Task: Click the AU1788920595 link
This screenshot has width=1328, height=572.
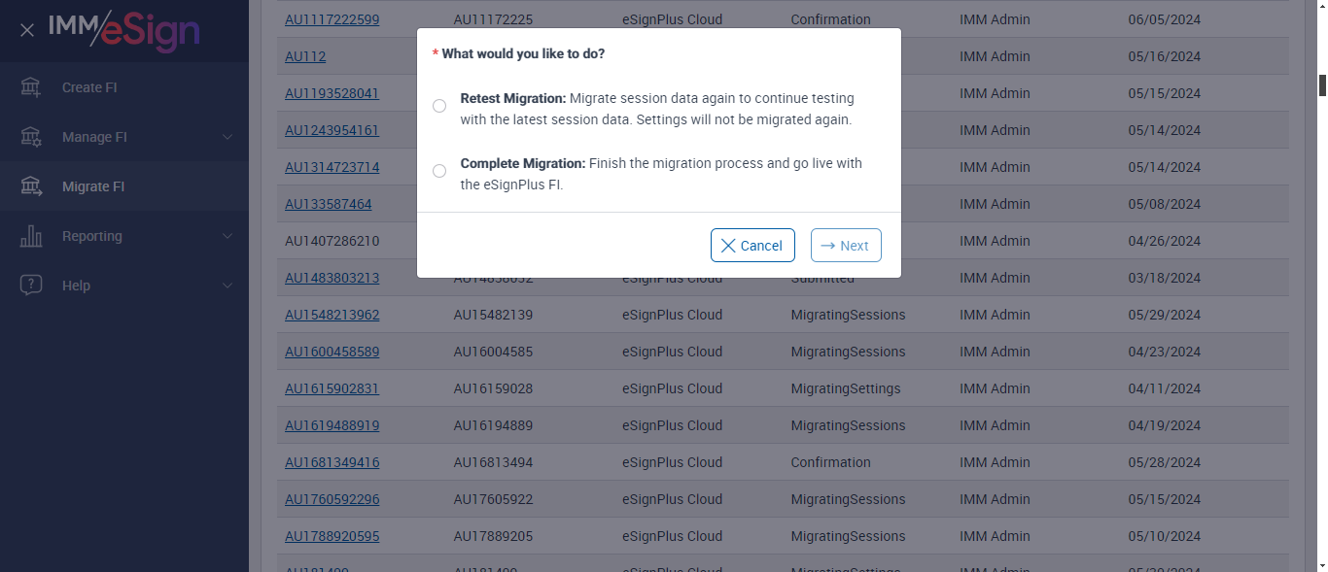Action: click(x=332, y=536)
